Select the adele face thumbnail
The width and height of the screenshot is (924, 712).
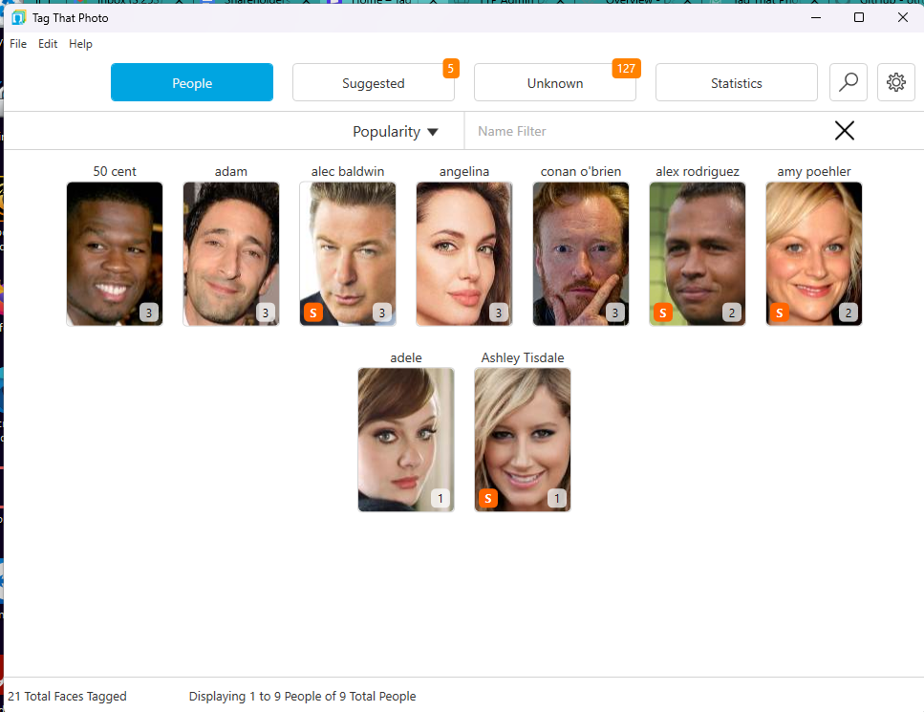[x=405, y=440]
